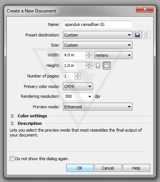160x182 pixels.
Task: Decrease Width with the down arrow
Action: tap(89, 57)
